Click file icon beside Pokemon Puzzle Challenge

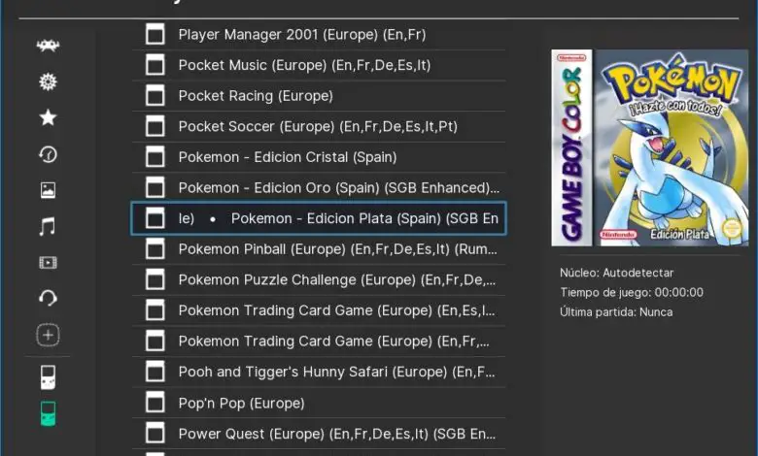pos(155,279)
